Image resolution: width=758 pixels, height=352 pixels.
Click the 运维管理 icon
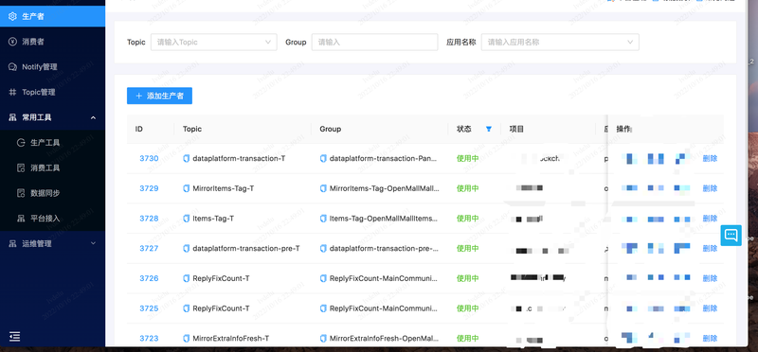[12, 244]
